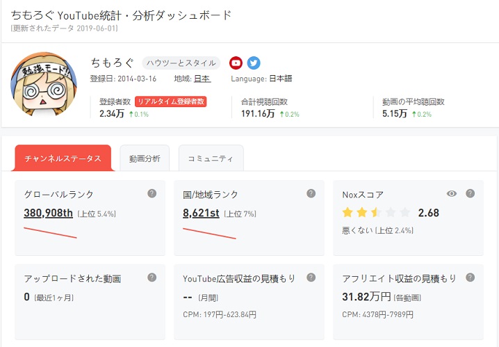
Task: Open the 日本 region link
Action: [202, 79]
